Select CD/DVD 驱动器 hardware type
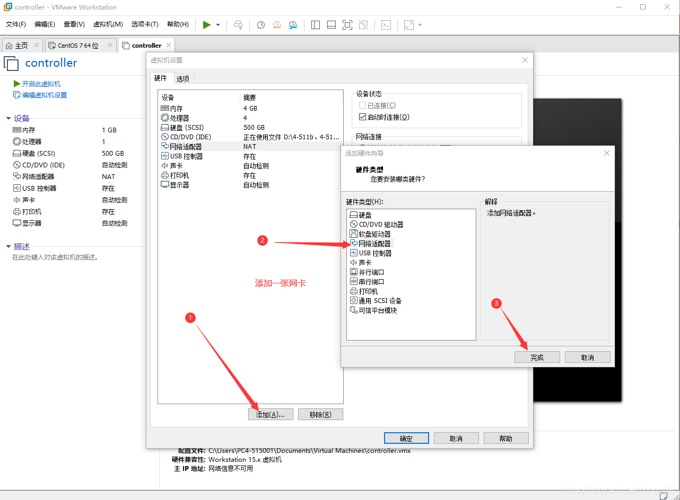This screenshot has width=680, height=500. point(376,225)
